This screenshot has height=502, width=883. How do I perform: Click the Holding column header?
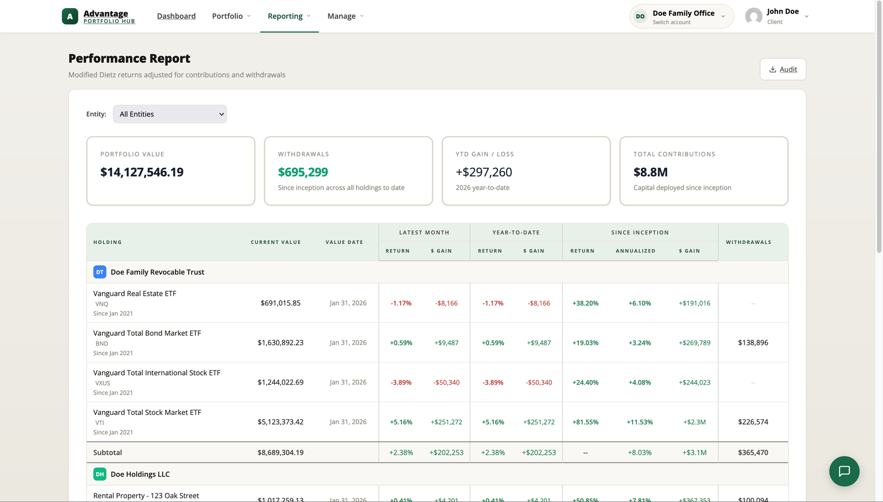pyautogui.click(x=108, y=242)
